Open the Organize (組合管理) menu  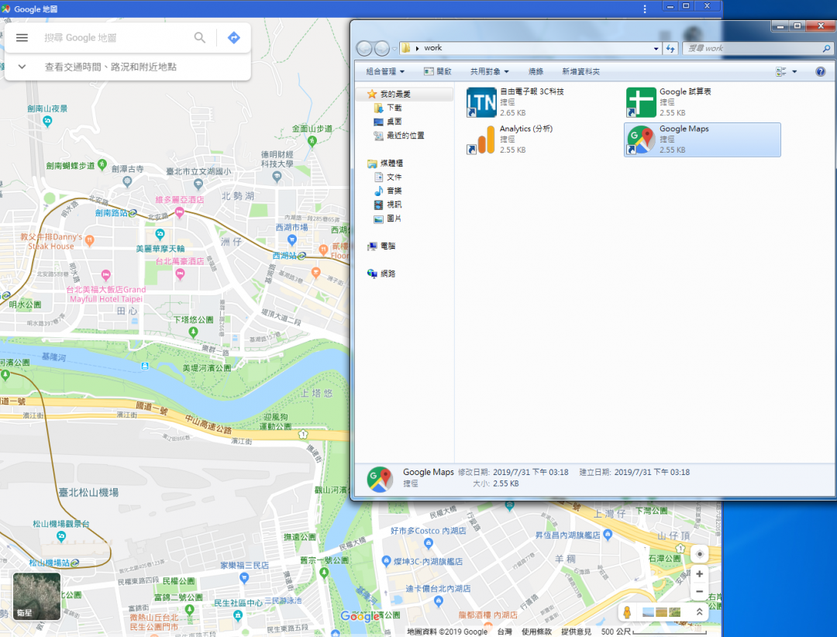[x=385, y=71]
